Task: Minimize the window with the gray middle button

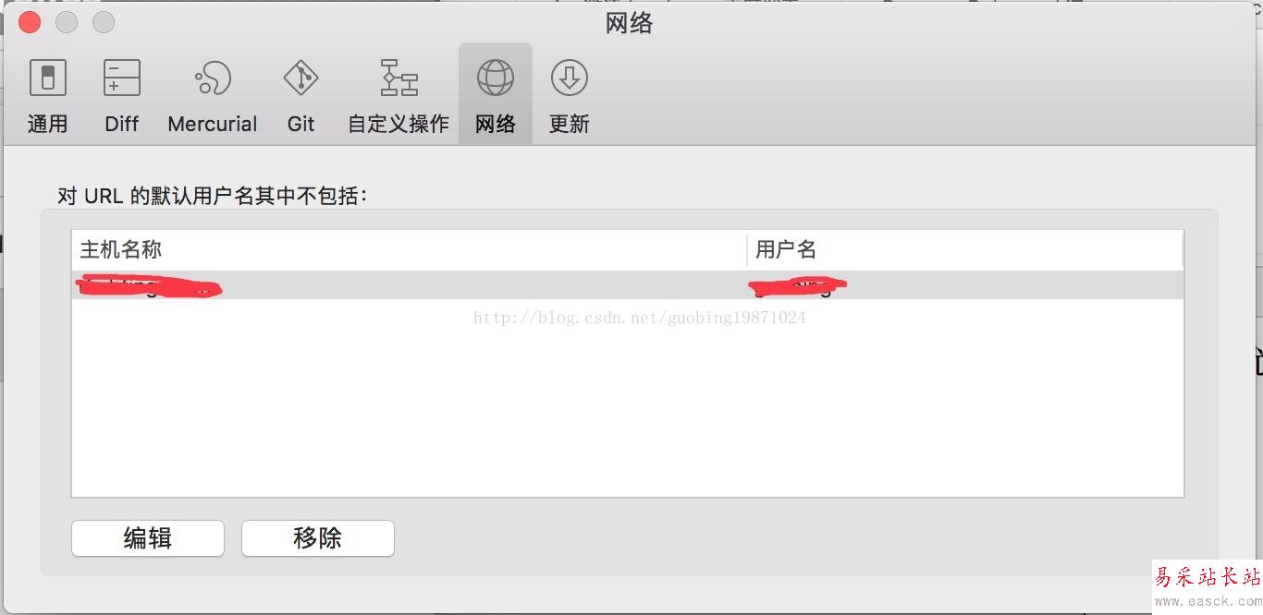Action: coord(67,22)
